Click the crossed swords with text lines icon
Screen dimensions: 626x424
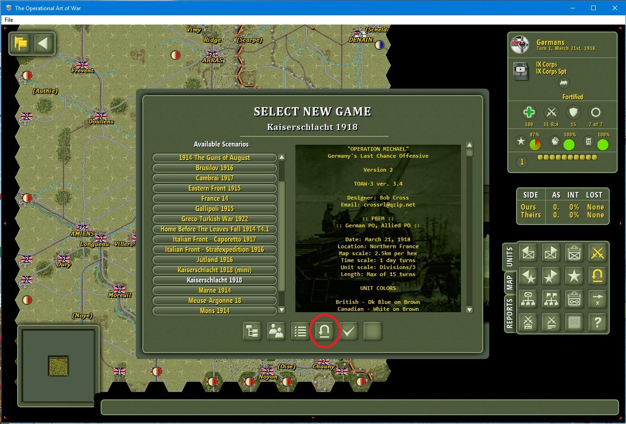[551, 322]
